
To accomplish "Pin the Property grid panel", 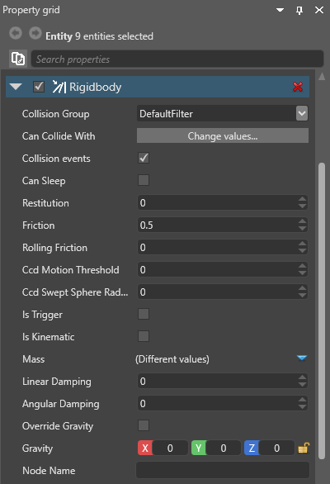I will tap(299, 11).
